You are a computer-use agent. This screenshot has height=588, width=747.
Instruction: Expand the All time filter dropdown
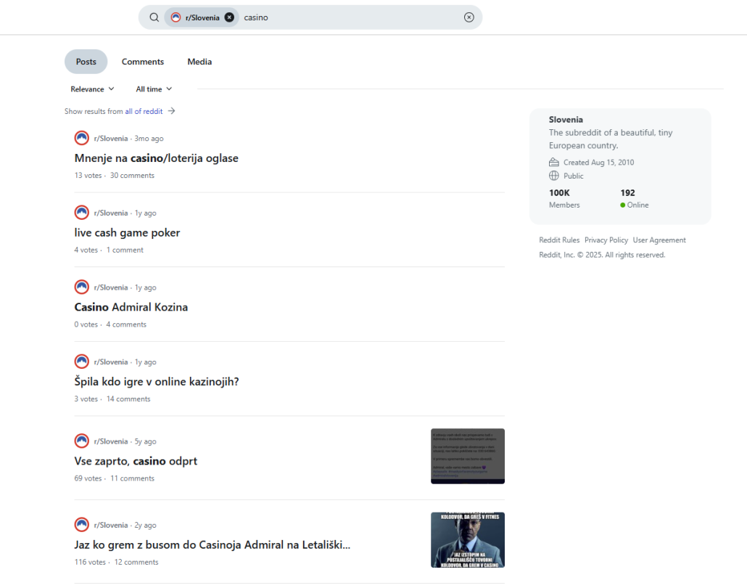pos(154,89)
